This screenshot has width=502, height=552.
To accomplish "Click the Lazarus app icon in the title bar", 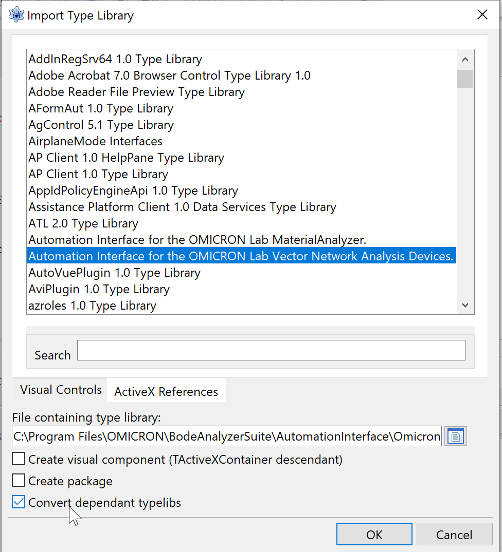I will pyautogui.click(x=16, y=15).
